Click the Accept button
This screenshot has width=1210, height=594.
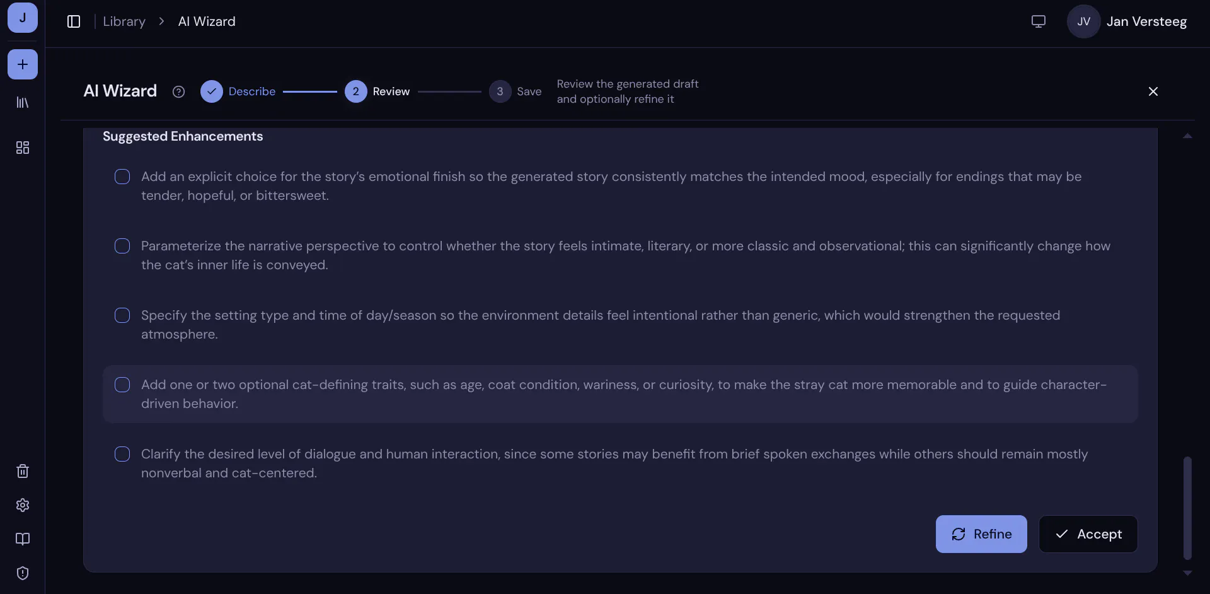coord(1088,534)
